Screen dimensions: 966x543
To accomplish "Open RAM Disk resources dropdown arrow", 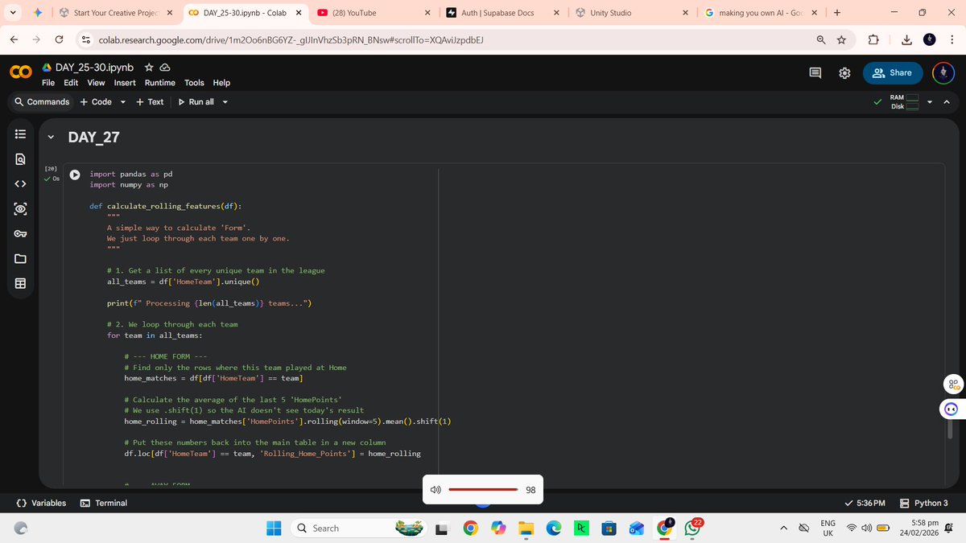I will 931,102.
